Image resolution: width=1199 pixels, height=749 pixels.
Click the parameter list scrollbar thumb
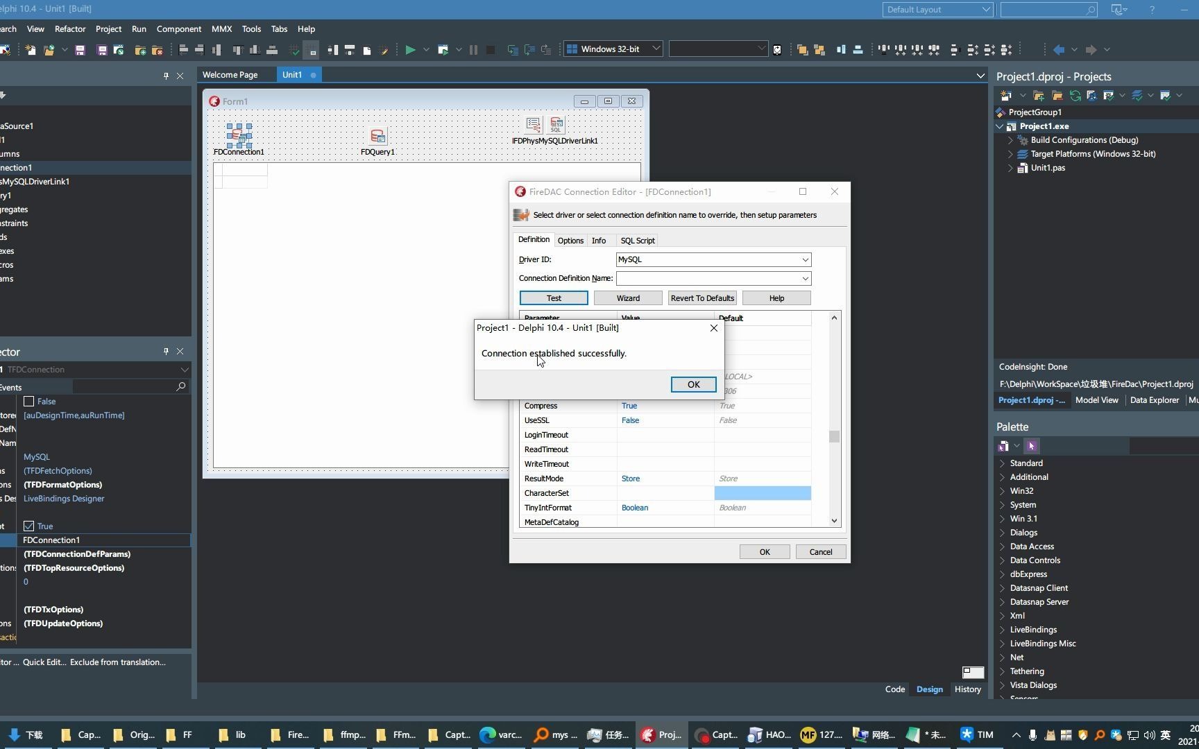coord(834,437)
